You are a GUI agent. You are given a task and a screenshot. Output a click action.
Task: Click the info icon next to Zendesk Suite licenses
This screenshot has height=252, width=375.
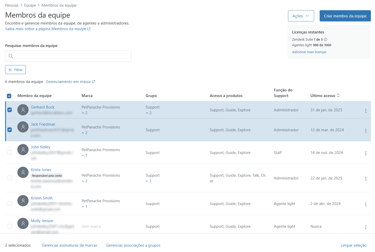pos(326,39)
